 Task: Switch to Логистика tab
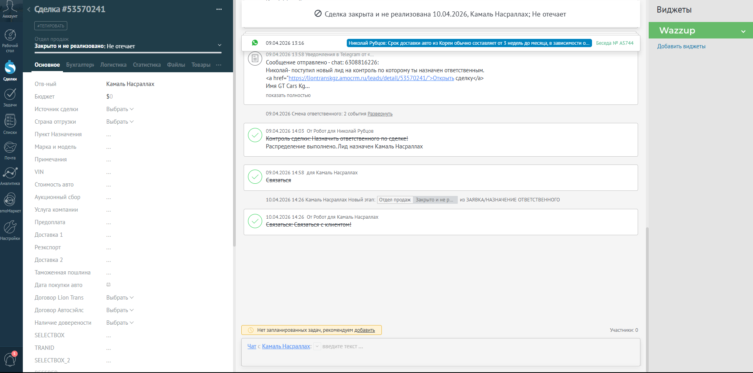[113, 65]
